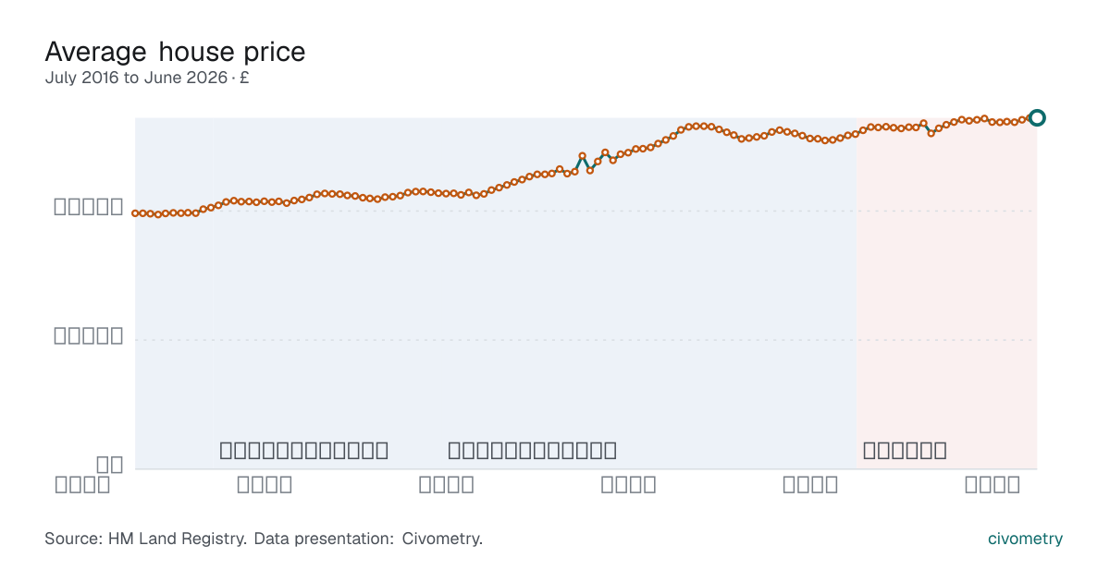Click the first x-axis tick label
The image size is (1110, 582).
(x=82, y=484)
